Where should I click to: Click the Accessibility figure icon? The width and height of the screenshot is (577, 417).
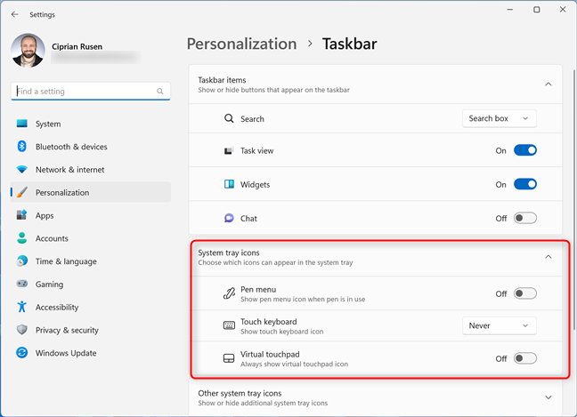point(22,307)
